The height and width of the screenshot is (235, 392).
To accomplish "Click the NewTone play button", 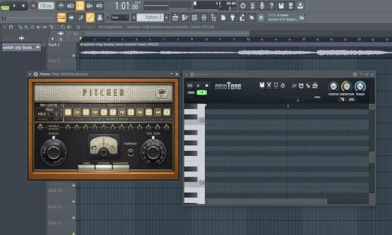I will [x=199, y=85].
